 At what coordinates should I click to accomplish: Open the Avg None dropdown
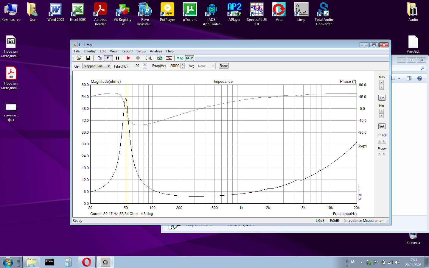pyautogui.click(x=206, y=66)
